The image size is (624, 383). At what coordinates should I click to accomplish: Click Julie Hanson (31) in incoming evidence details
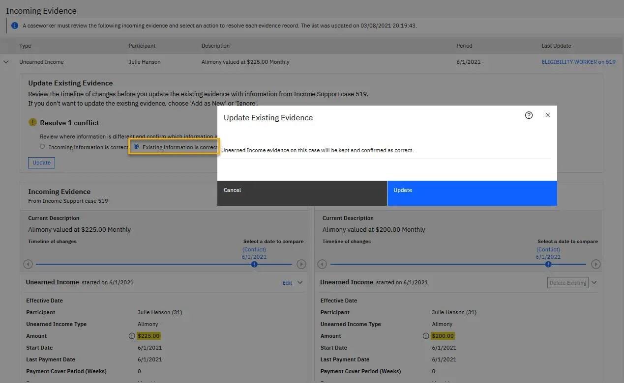tap(160, 312)
